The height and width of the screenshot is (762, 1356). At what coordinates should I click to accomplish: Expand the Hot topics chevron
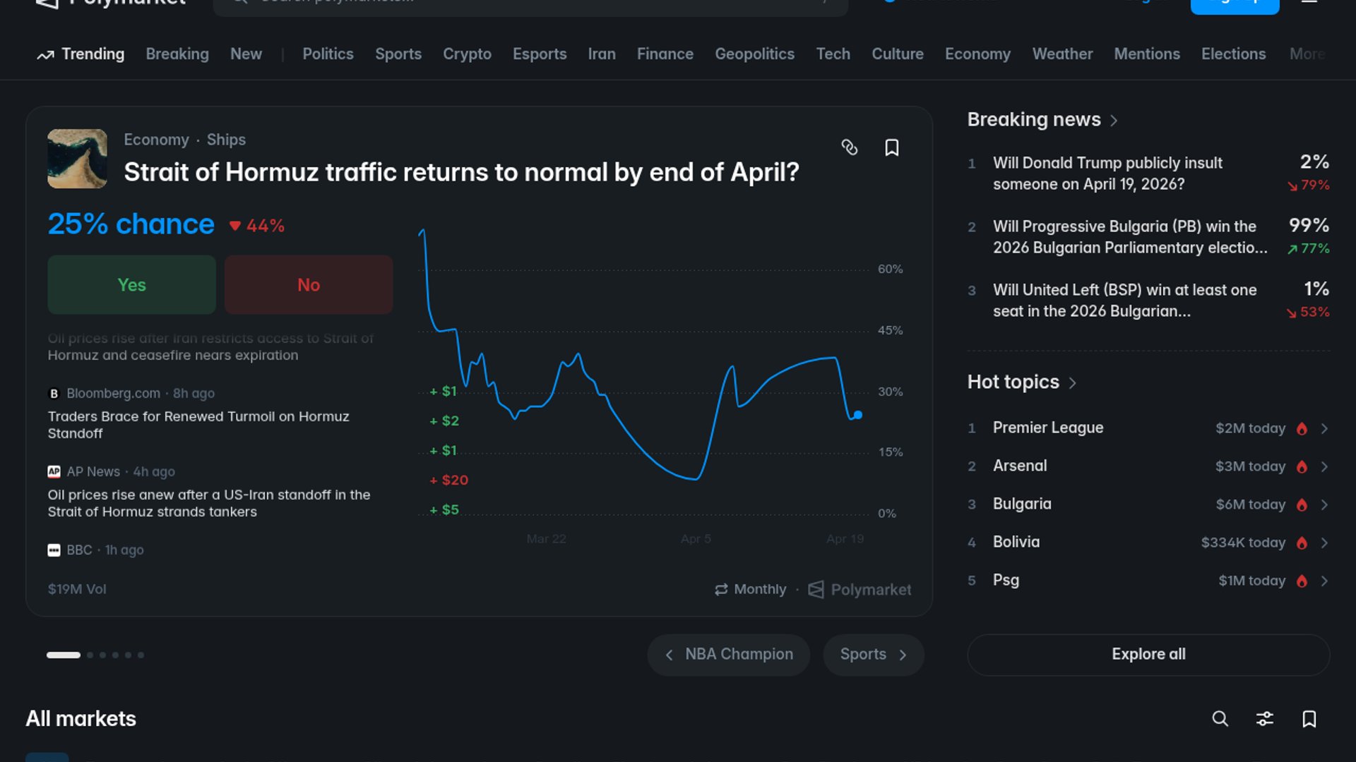(x=1072, y=383)
